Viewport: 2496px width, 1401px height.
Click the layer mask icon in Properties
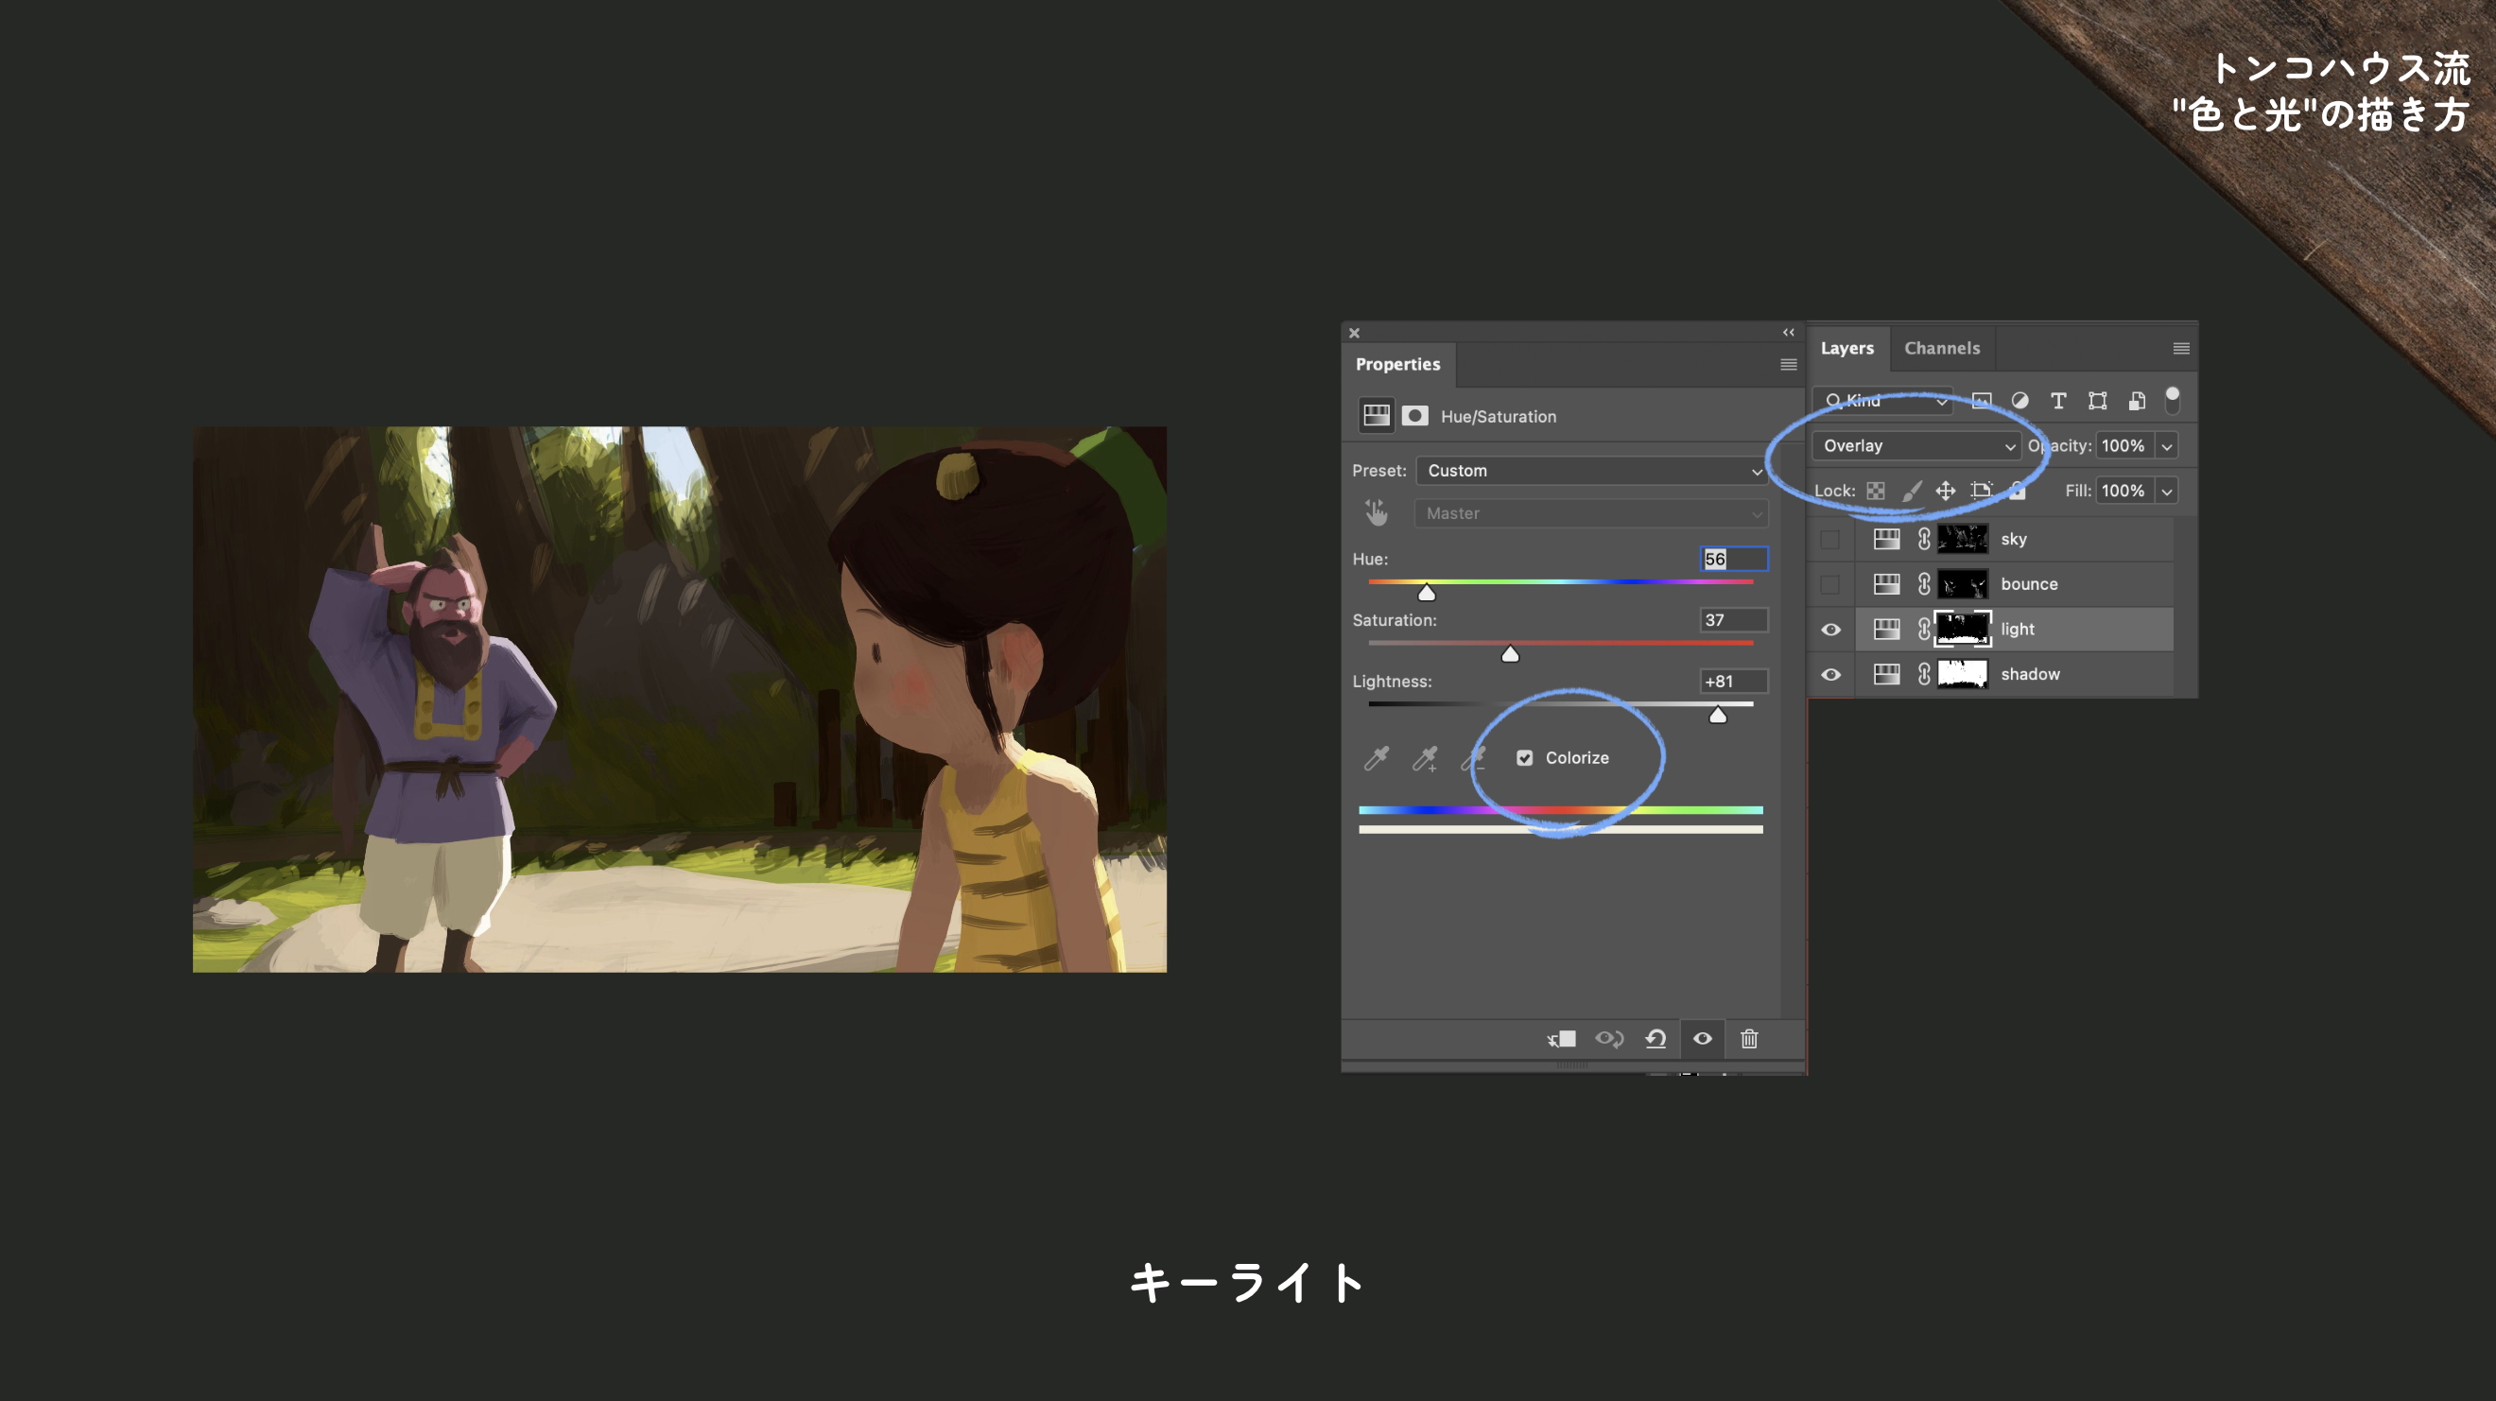tap(1414, 416)
